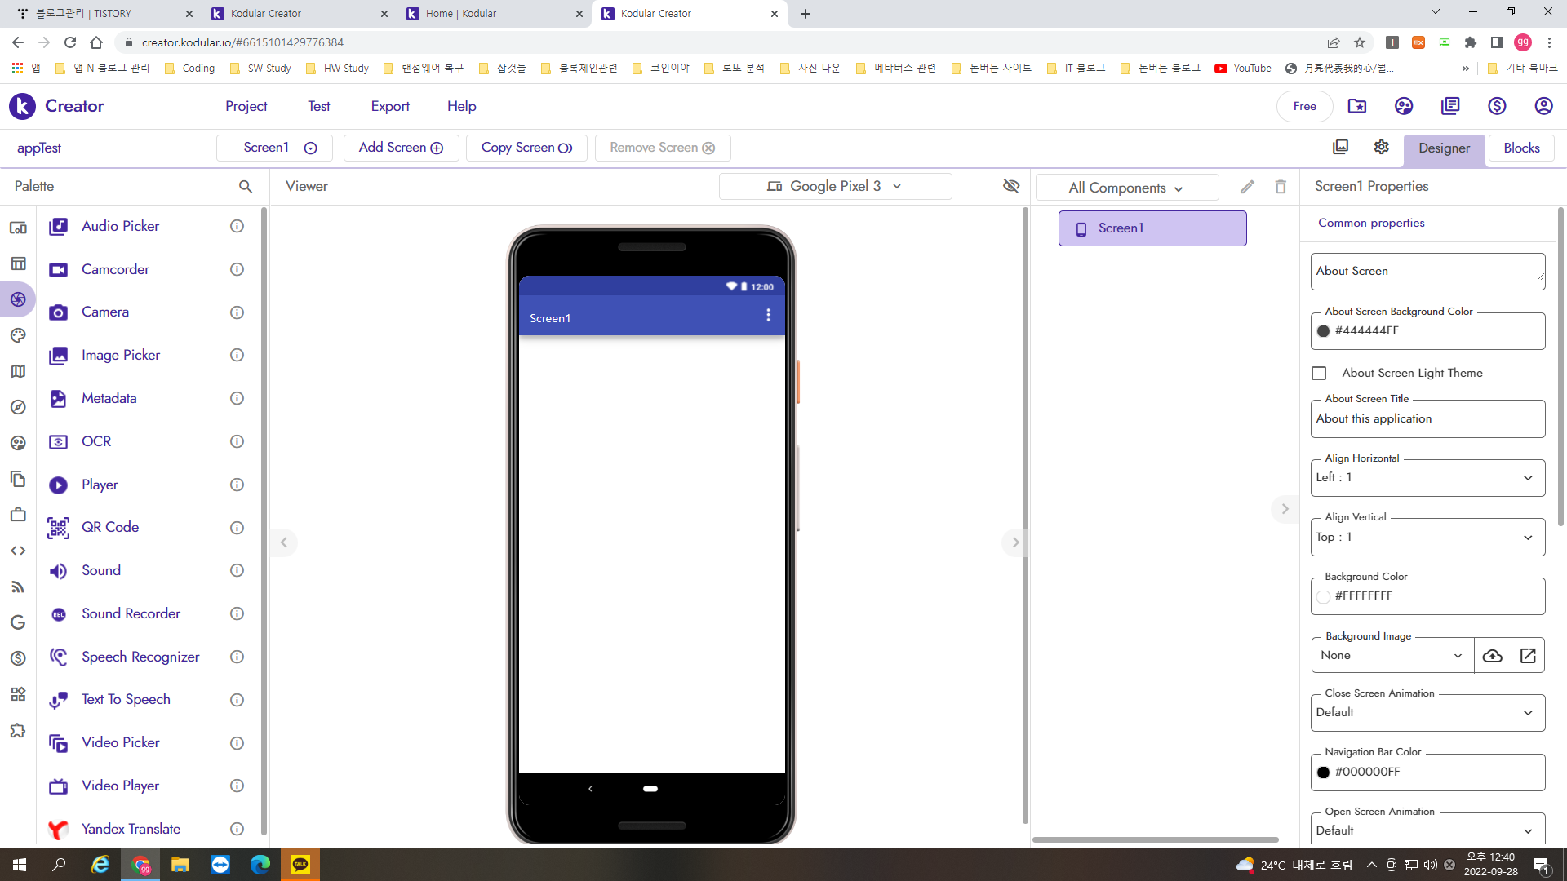Click the QR Code component icon
This screenshot has height=881, width=1567.
pos(58,528)
